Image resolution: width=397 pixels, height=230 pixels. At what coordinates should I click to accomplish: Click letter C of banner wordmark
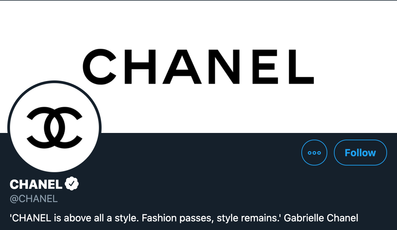[x=99, y=66]
